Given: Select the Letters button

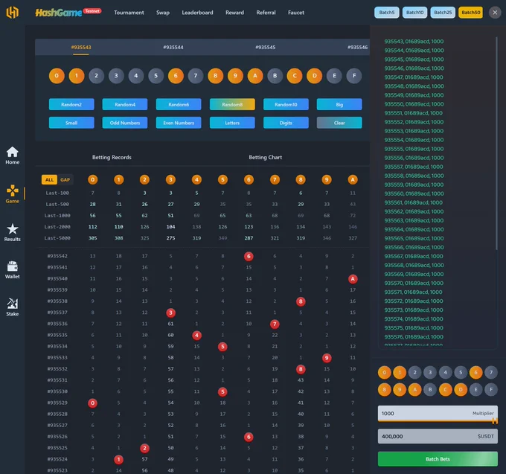Looking at the screenshot, I should [232, 123].
